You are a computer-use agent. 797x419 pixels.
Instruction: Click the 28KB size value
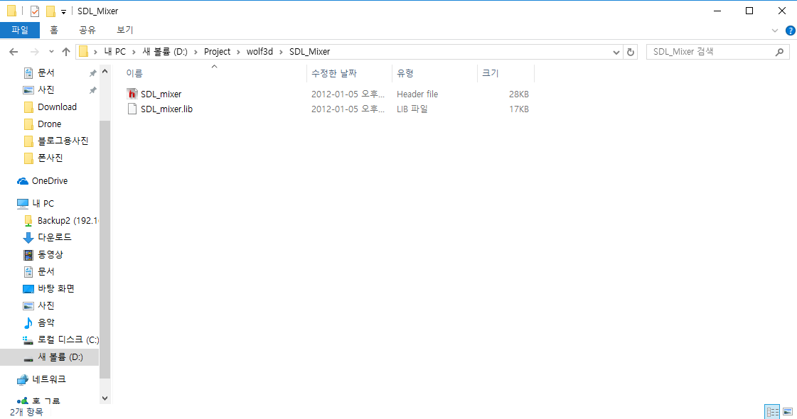coord(519,94)
